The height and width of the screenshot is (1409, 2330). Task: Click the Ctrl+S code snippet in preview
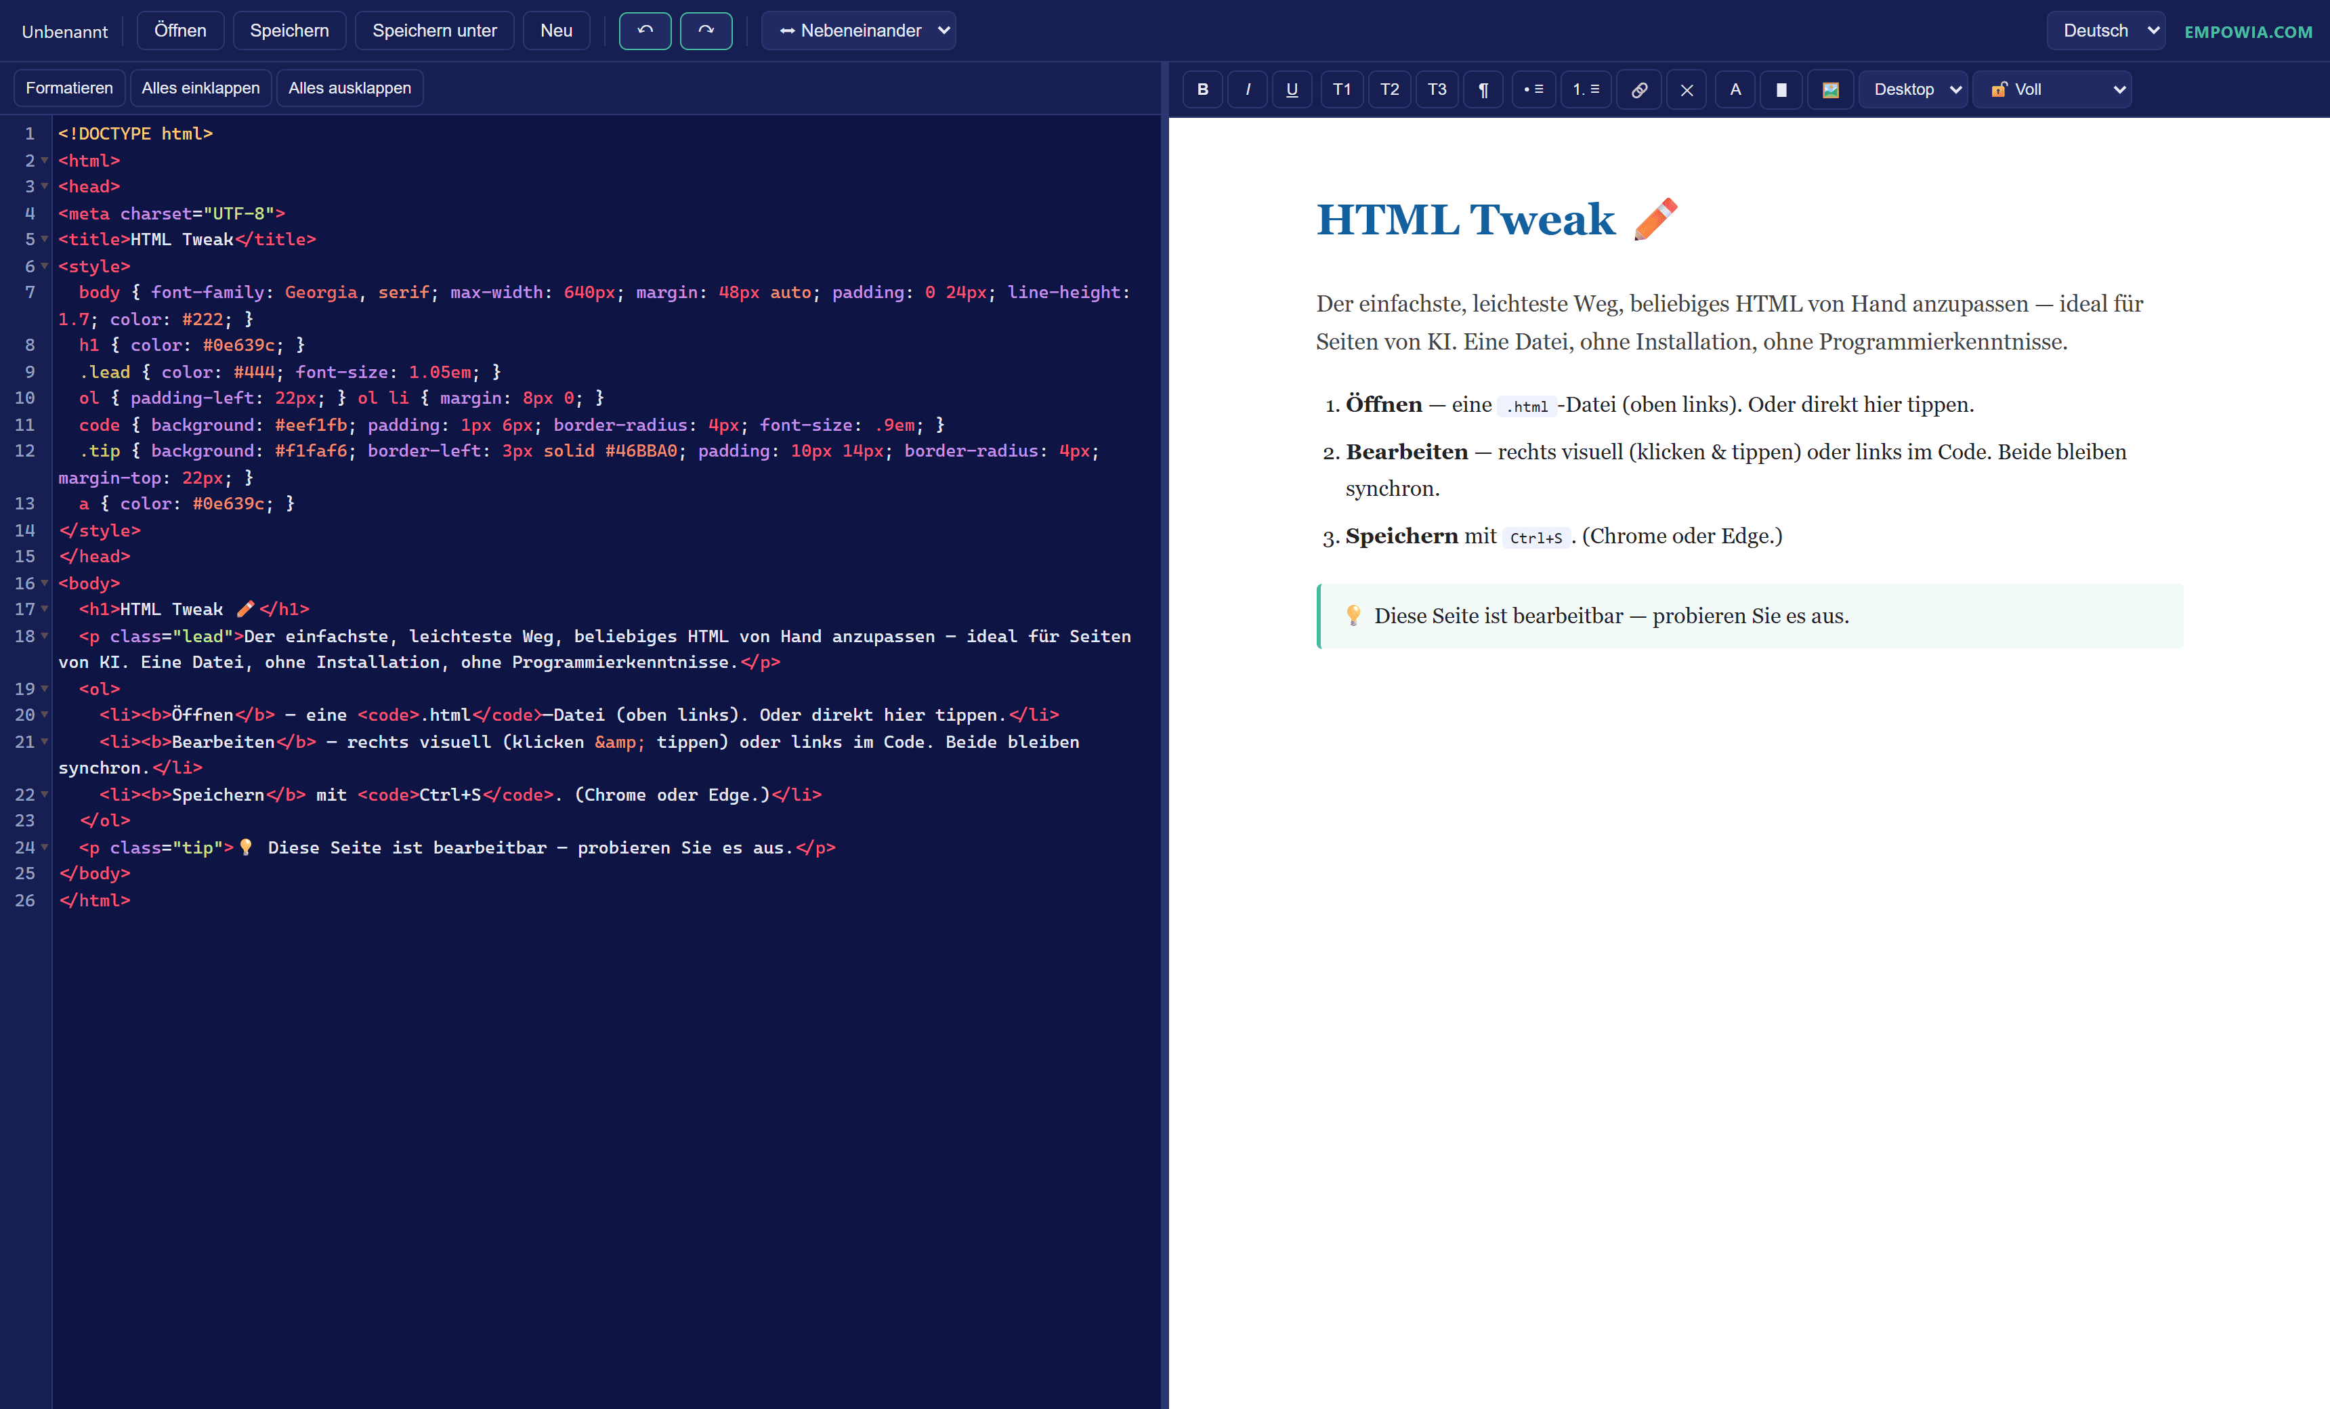[1535, 538]
